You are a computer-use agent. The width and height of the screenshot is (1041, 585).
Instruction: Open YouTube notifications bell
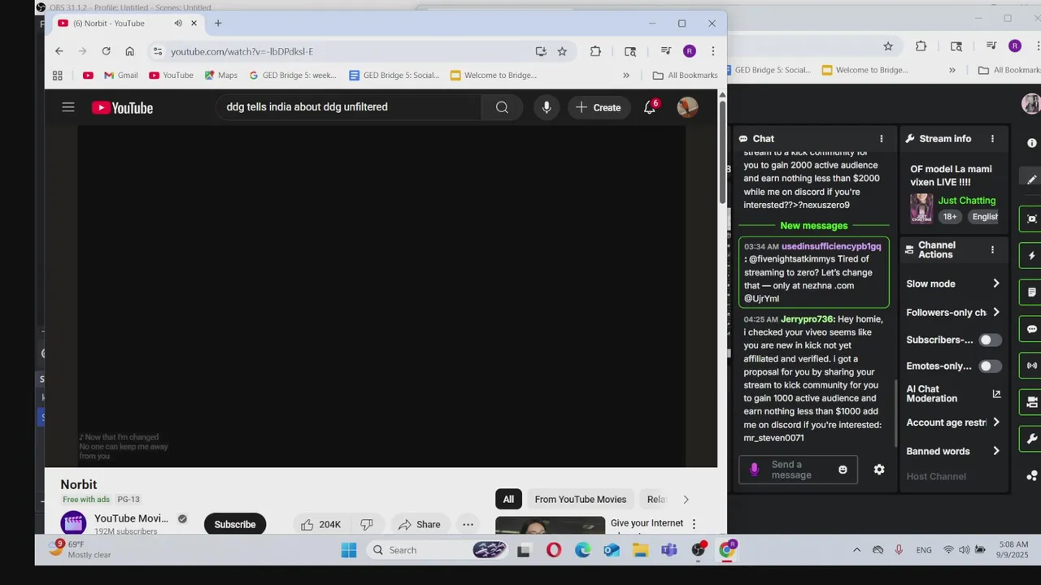(x=650, y=107)
